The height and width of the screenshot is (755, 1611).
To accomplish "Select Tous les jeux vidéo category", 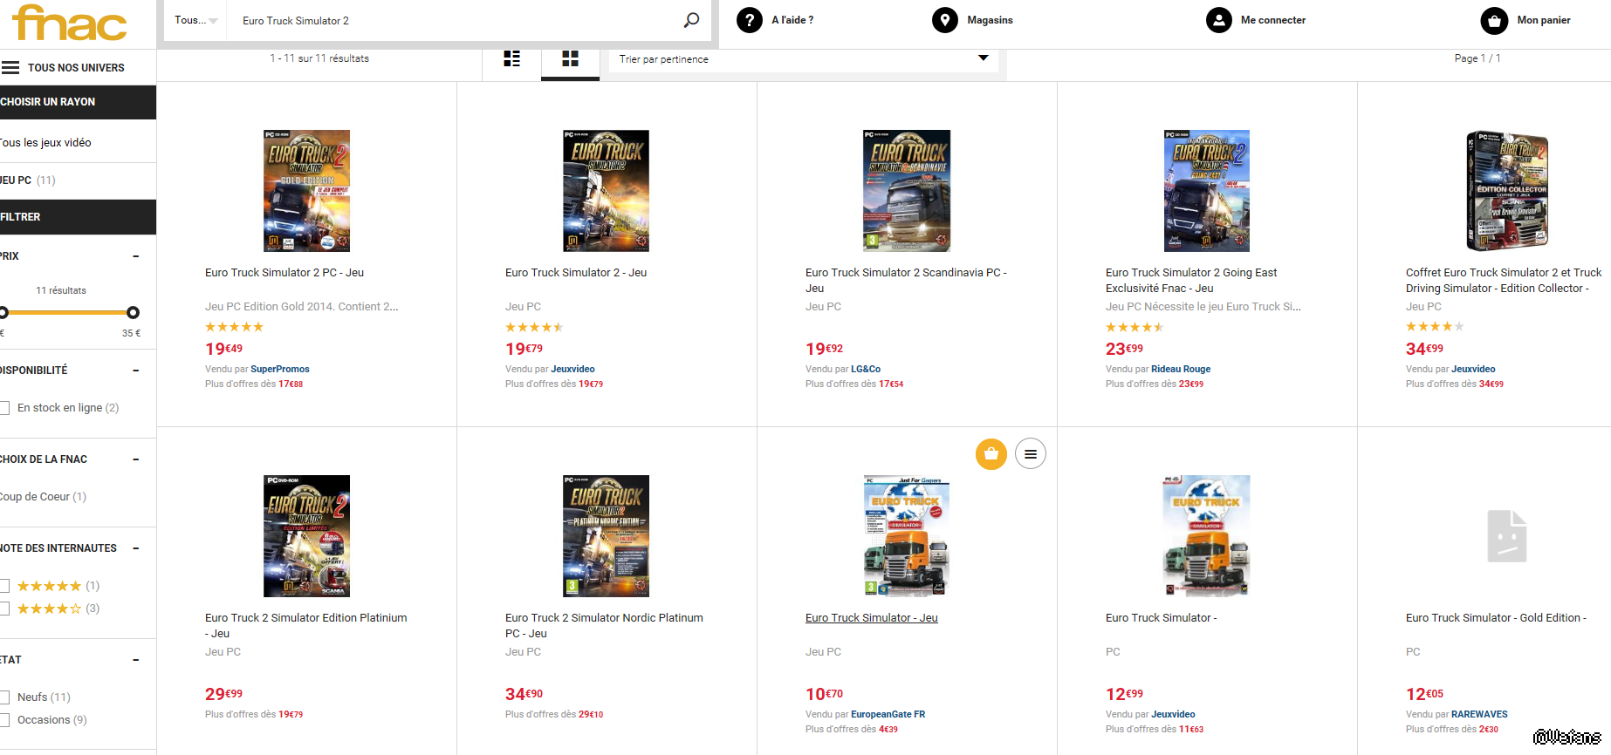I will 45,143.
